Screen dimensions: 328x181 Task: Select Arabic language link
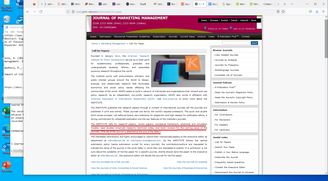204,20
